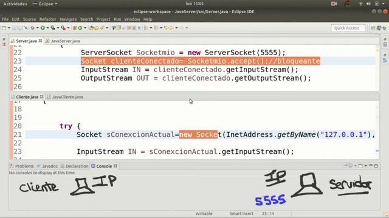Click the Writable status bar entry
Image resolution: width=389 pixels, height=218 pixels.
pyautogui.click(x=204, y=214)
